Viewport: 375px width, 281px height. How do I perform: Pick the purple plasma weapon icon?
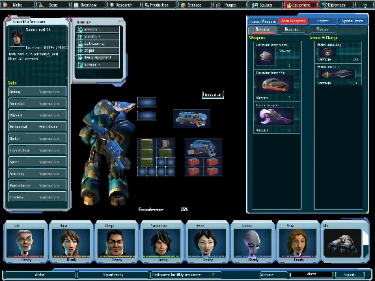click(x=275, y=116)
